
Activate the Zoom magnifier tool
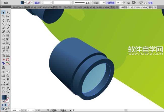point(8,92)
